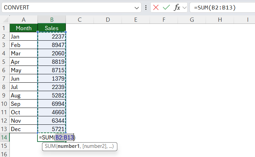Click the Oct cell
Screen dimensions: 255x157
click(23, 112)
